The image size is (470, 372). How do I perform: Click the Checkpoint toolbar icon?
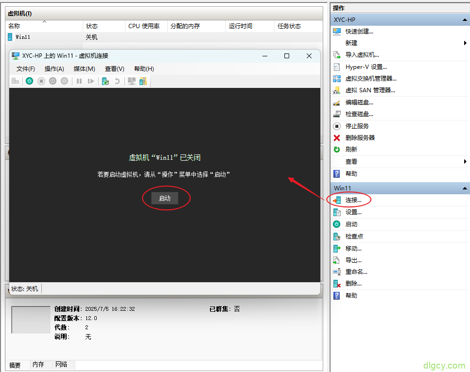tap(105, 81)
